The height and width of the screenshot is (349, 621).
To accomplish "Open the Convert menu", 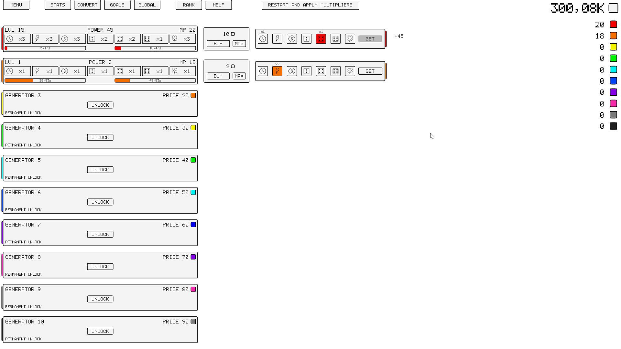I will click(88, 5).
